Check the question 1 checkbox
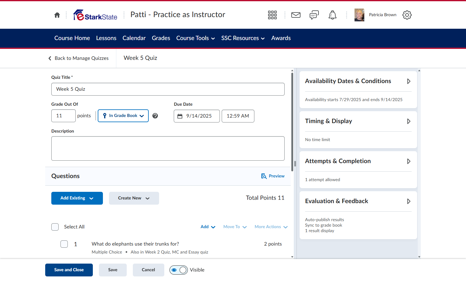466x281 pixels. click(64, 244)
